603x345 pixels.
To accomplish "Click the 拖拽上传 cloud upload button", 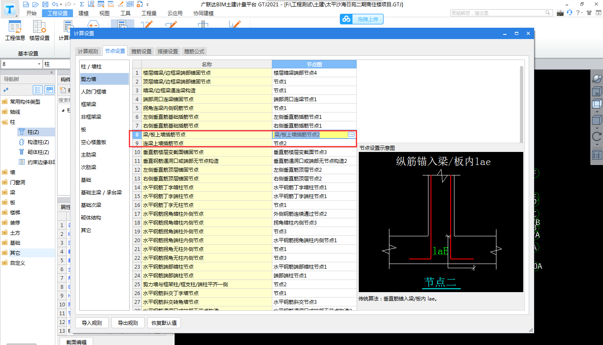I will coord(362,19).
